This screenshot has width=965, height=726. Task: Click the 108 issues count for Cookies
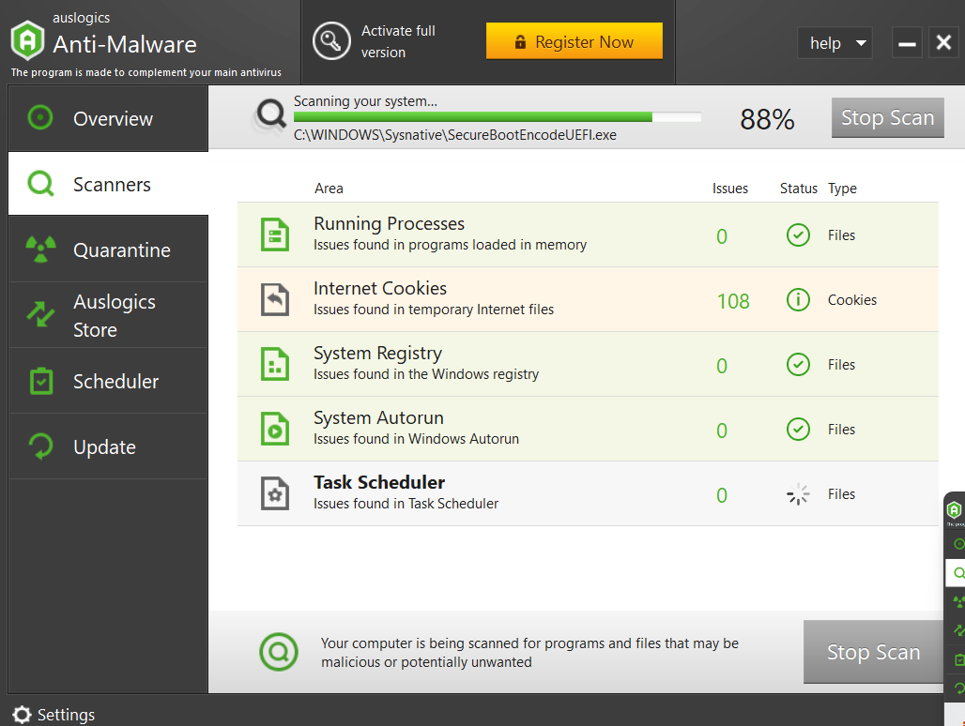point(732,301)
